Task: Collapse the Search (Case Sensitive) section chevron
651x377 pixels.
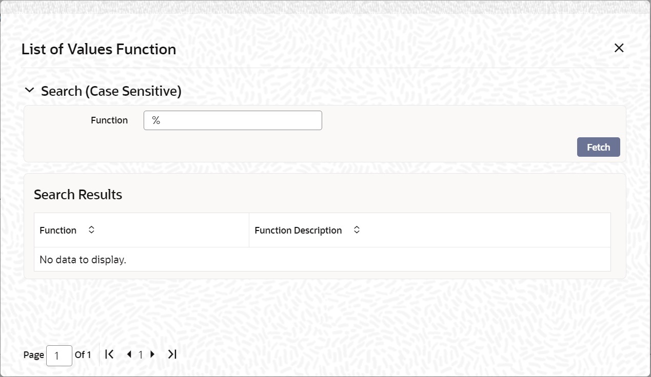Action: pyautogui.click(x=30, y=91)
